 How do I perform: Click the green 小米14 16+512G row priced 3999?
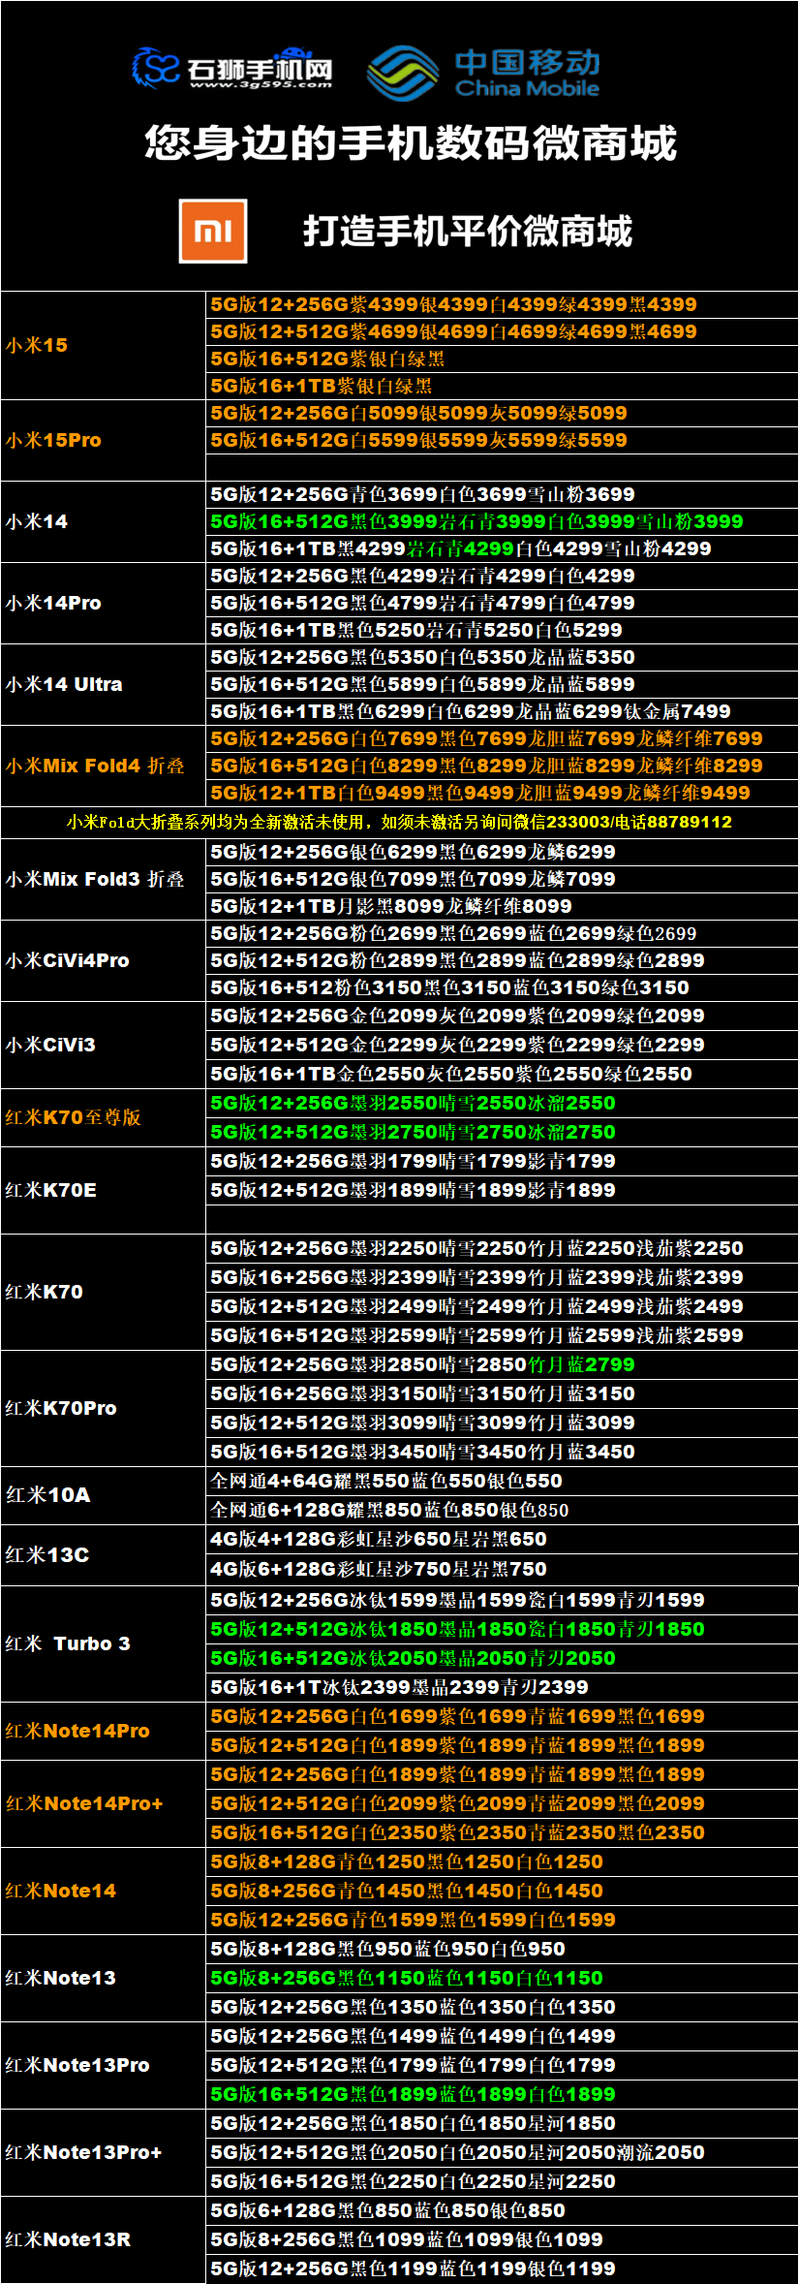coord(502,521)
